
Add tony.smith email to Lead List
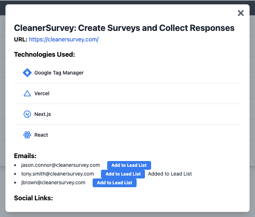(x=123, y=174)
